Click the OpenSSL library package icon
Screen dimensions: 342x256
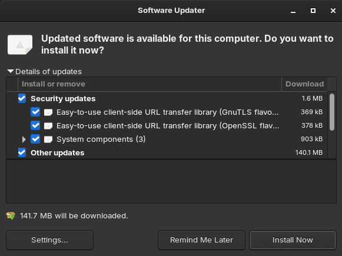coord(48,126)
